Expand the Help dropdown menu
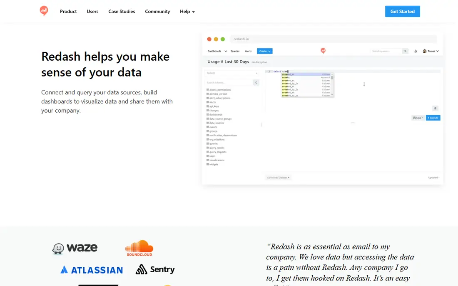The height and width of the screenshot is (286, 458). [187, 11]
